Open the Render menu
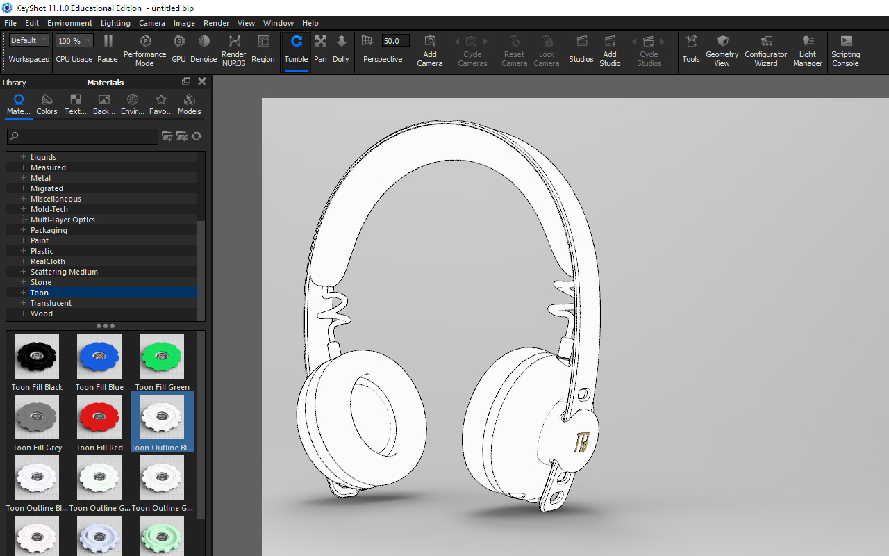Image resolution: width=889 pixels, height=556 pixels. click(x=217, y=23)
